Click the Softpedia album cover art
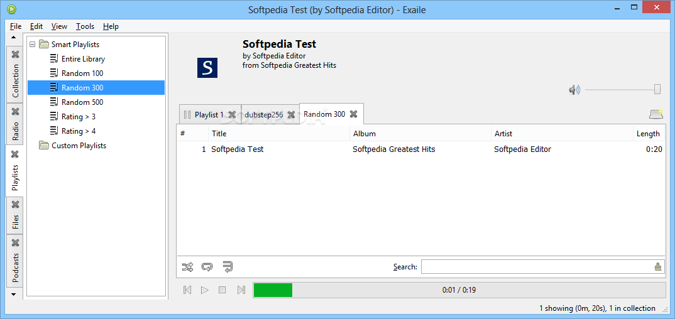Viewport: 675px width, 319px height. (x=207, y=68)
